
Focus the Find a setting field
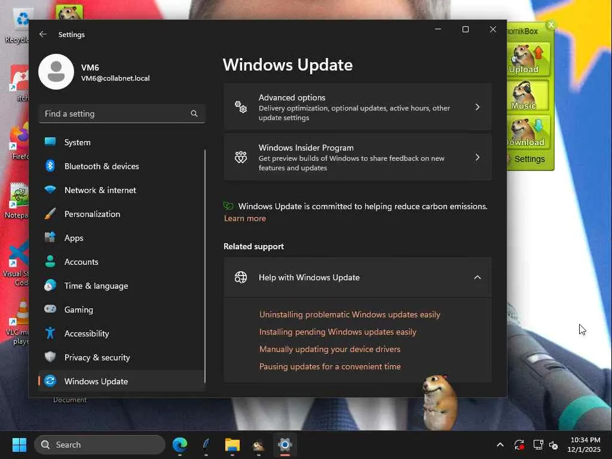click(122, 114)
